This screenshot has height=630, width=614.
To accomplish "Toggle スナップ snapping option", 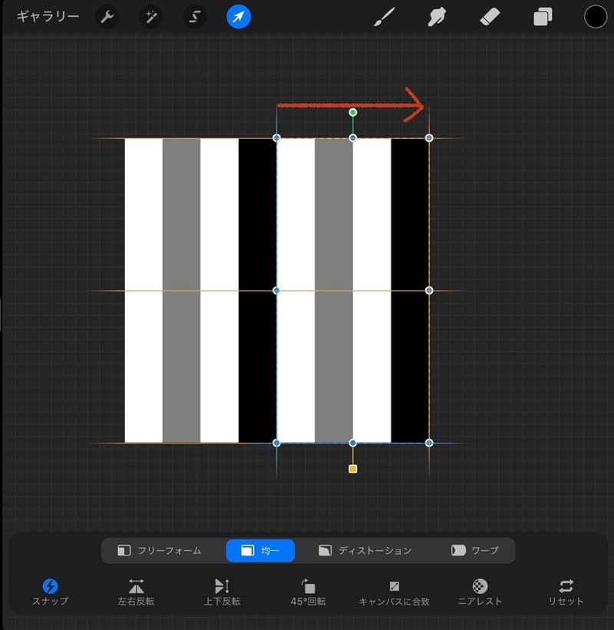I will point(50,592).
